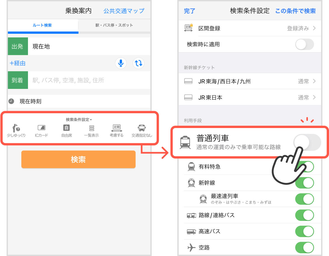Screen dimensions: 329x256
Task: Expand the 検索条件設定 dropdown arrow
Action: 91,120
